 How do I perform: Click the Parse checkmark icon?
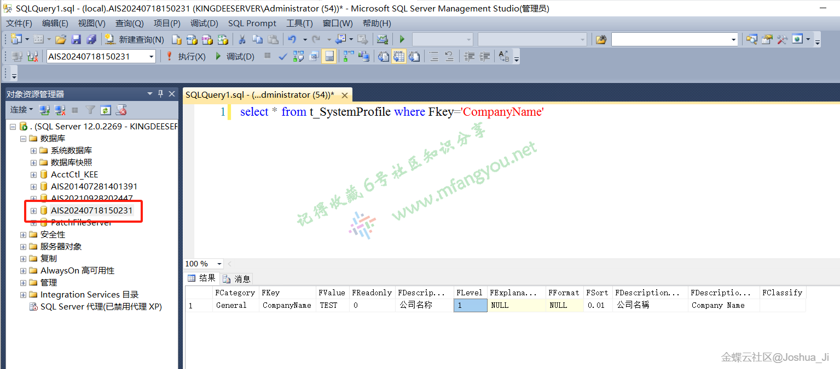(282, 56)
